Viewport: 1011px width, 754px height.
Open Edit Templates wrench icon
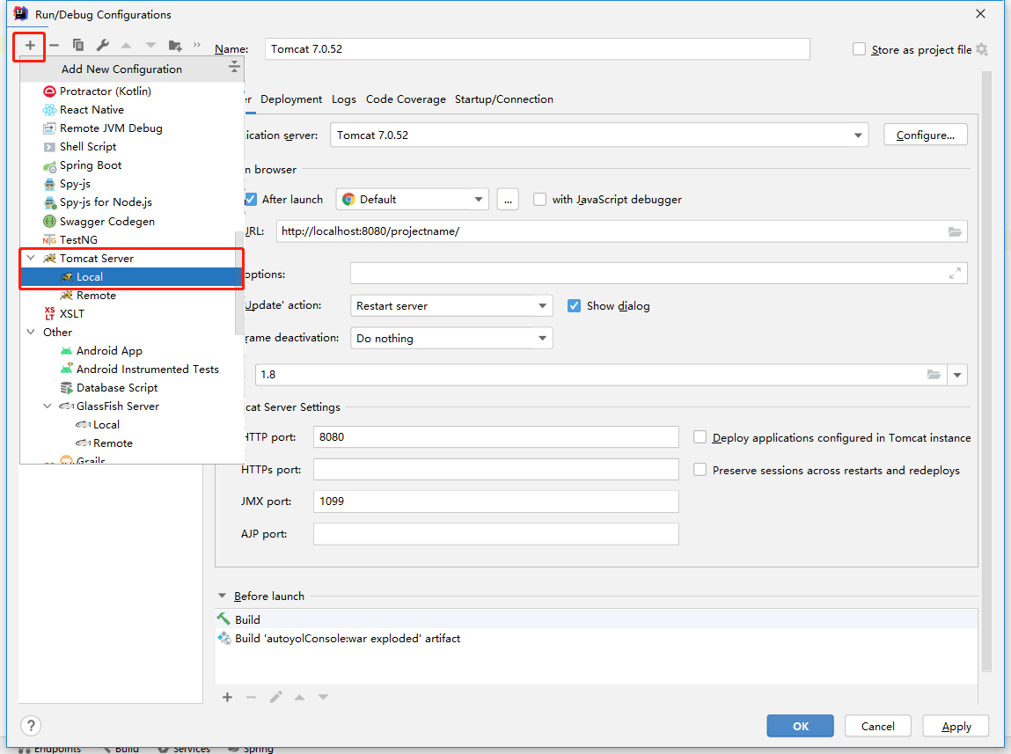point(103,45)
